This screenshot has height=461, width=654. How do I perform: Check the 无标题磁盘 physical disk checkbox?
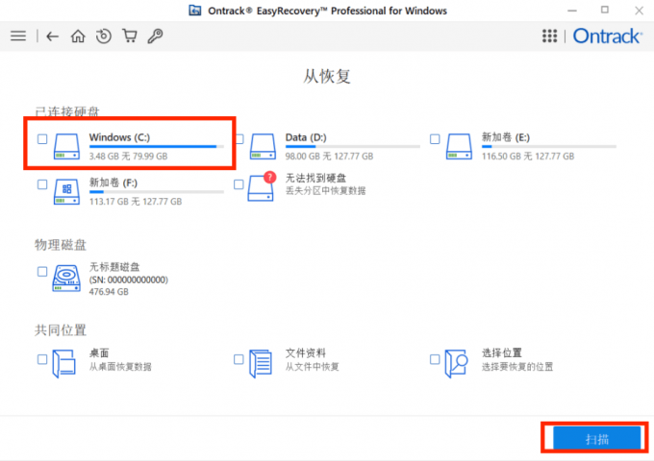42,272
